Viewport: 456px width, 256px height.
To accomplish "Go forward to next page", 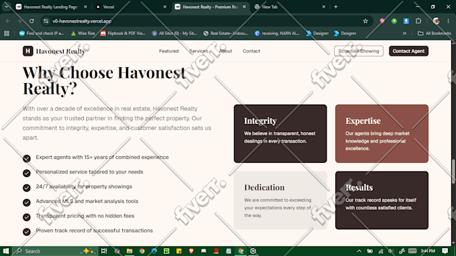I will 19,21.
